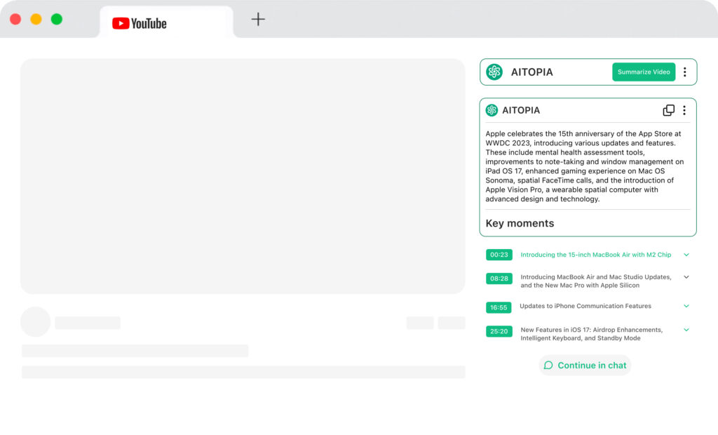Click the summary paragraph about WWDC 2023
This screenshot has height=435, width=718.
pos(585,166)
